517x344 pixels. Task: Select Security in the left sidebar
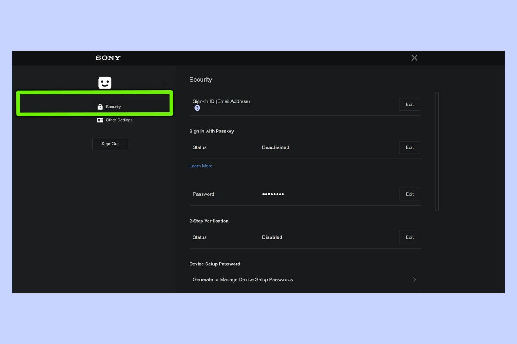tap(113, 106)
